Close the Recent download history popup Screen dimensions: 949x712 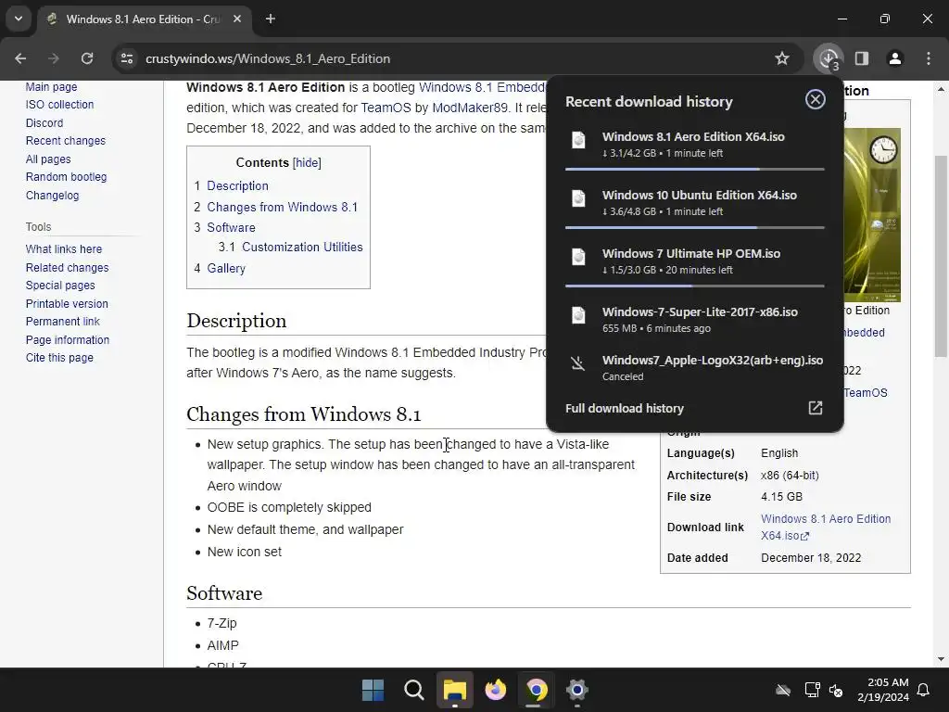tap(816, 99)
